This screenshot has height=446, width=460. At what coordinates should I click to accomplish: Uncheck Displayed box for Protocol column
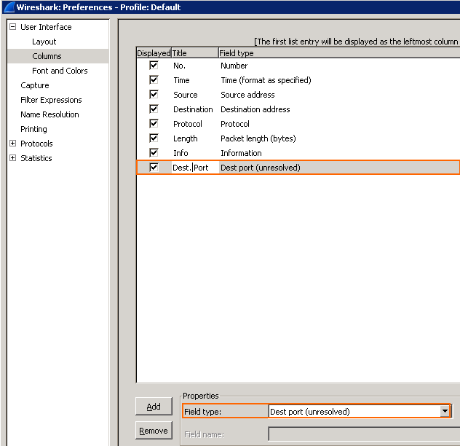click(x=154, y=123)
